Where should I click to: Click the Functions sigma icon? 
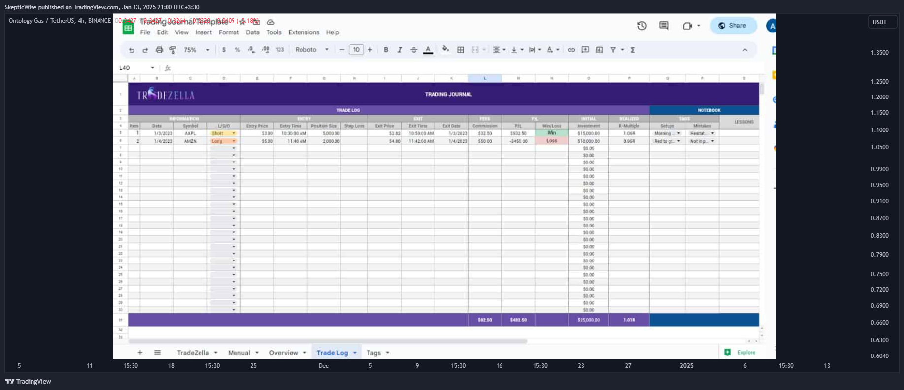coord(633,50)
